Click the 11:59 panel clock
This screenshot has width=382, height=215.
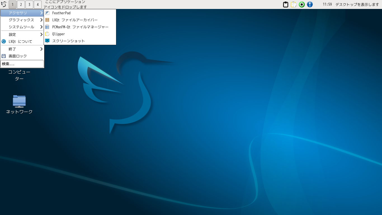pos(327,4)
